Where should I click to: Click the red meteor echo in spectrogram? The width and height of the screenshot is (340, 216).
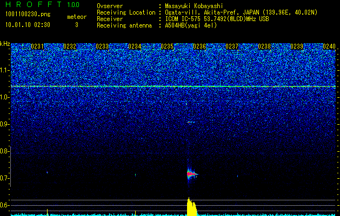[192, 174]
